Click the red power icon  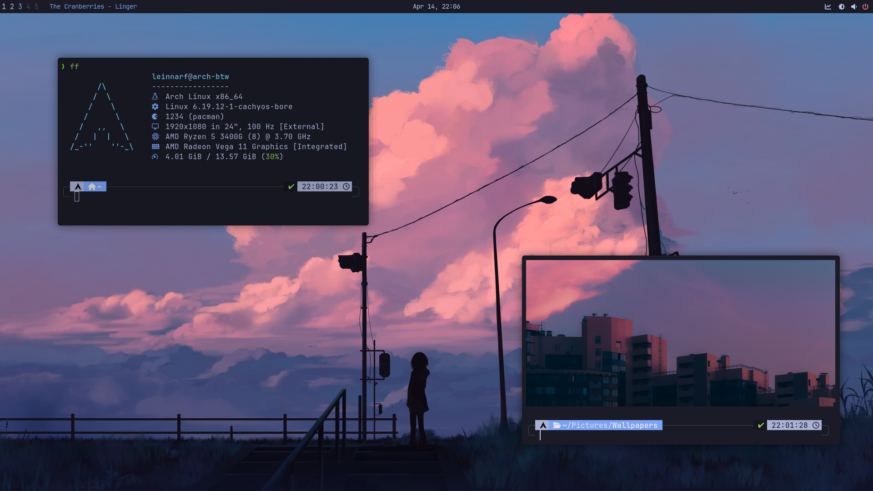coord(865,6)
